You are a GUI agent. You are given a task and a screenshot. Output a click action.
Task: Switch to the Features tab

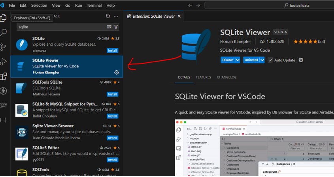pos(204,77)
